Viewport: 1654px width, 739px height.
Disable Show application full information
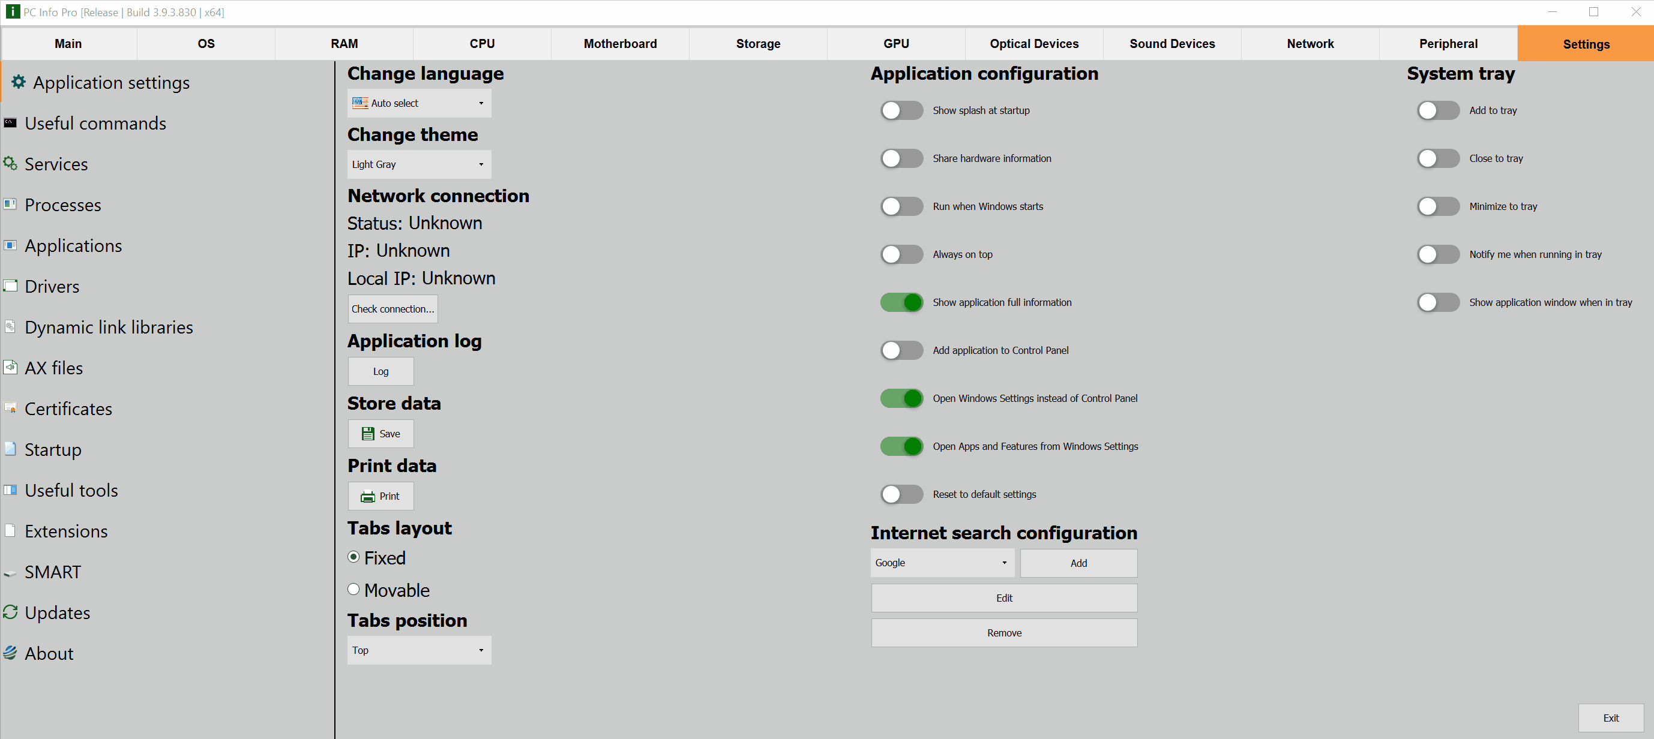pos(901,302)
